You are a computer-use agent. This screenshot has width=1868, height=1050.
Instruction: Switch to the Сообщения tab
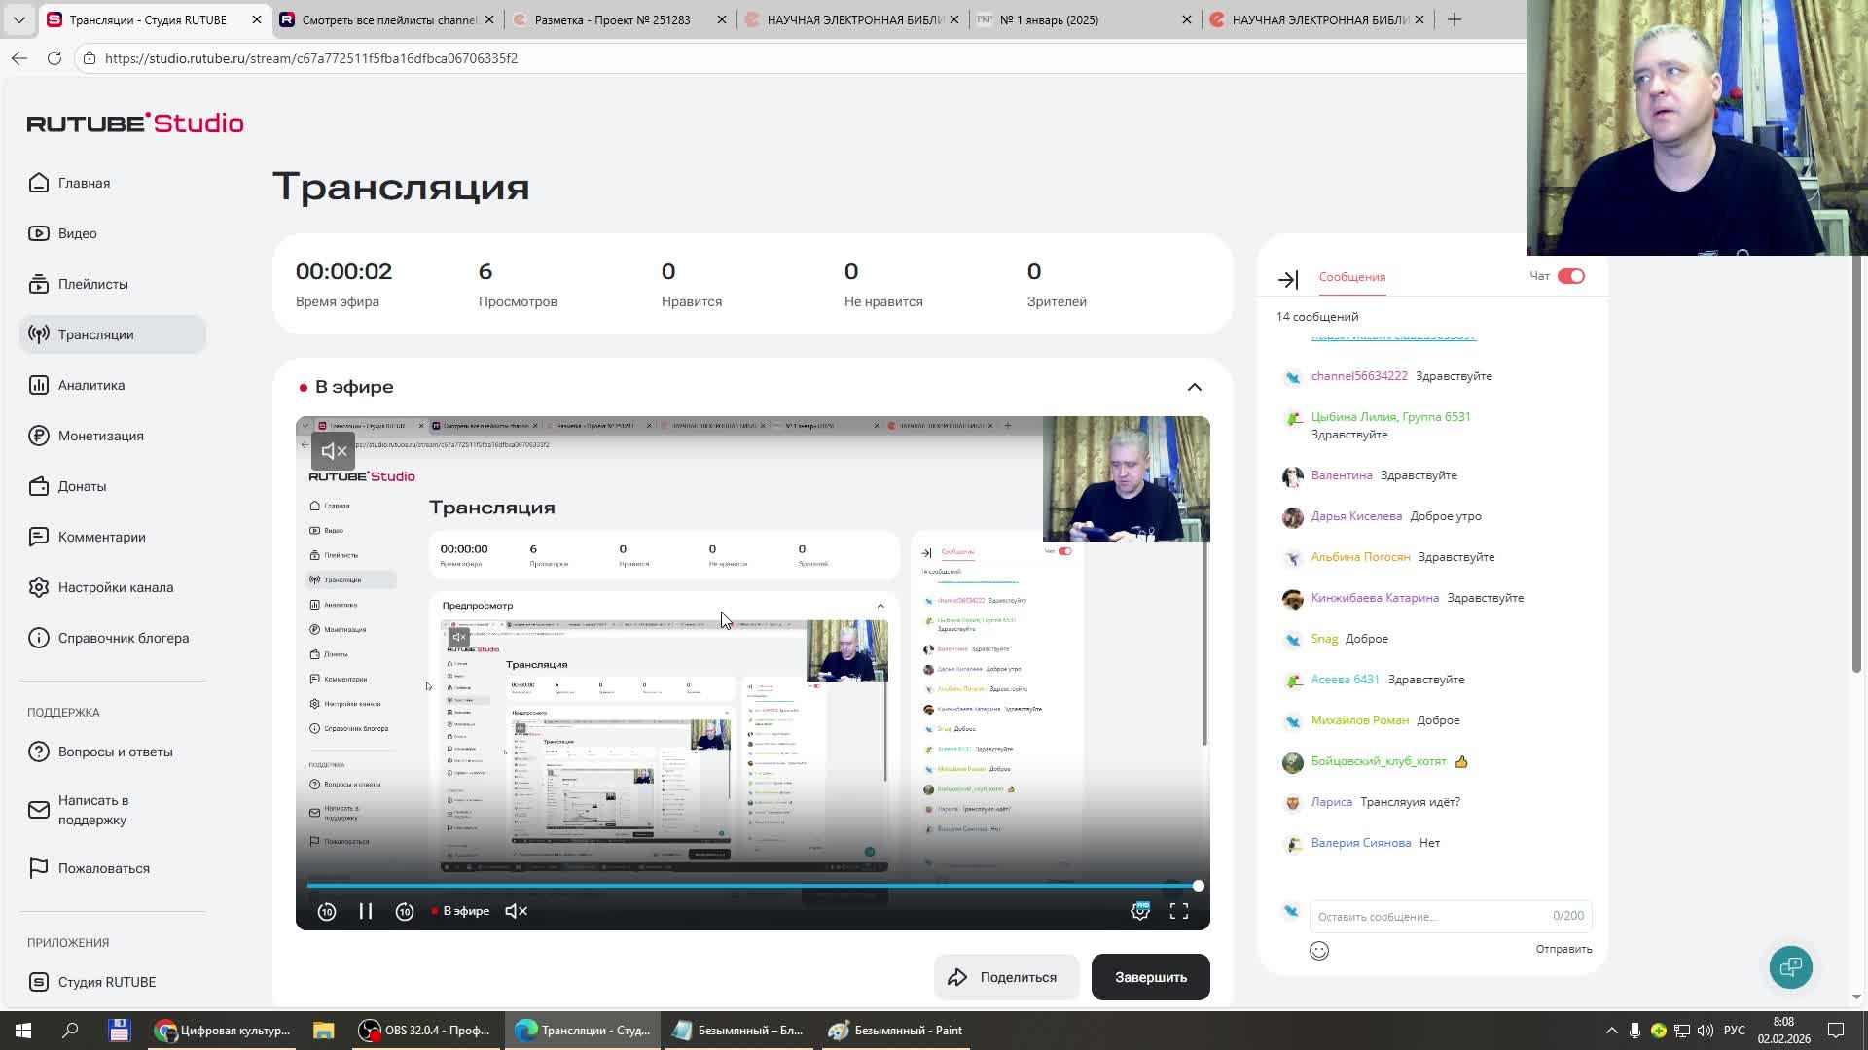click(1351, 277)
